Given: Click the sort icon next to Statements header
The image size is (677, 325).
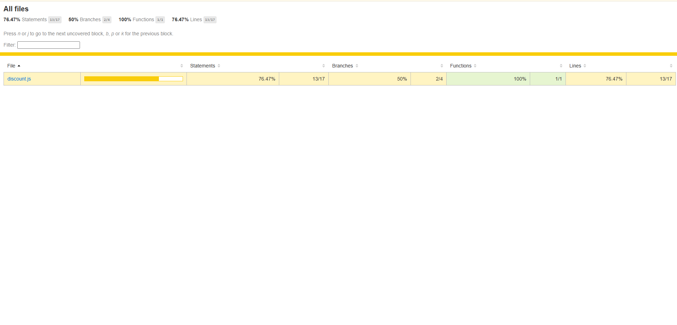Looking at the screenshot, I should point(219,66).
